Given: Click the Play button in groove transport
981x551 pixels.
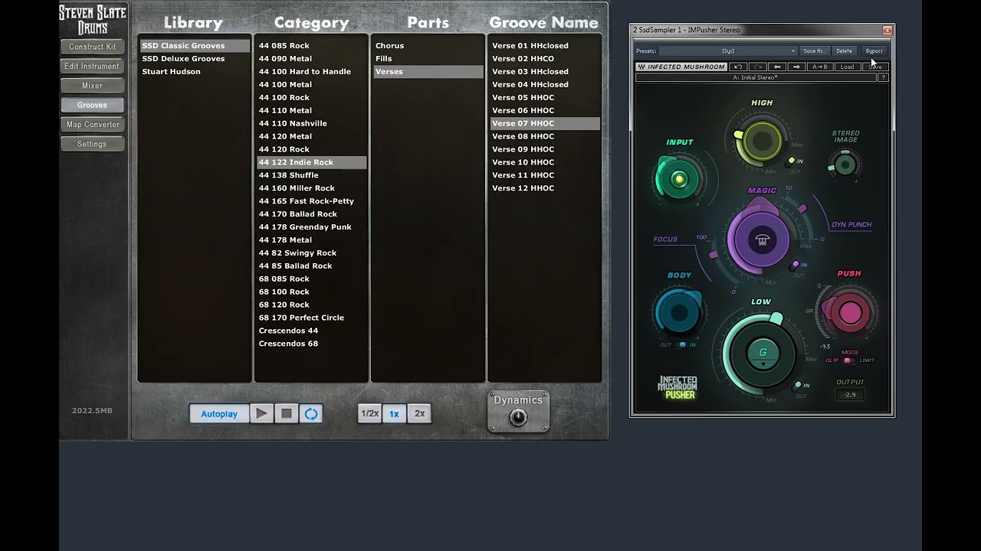Looking at the screenshot, I should [261, 413].
